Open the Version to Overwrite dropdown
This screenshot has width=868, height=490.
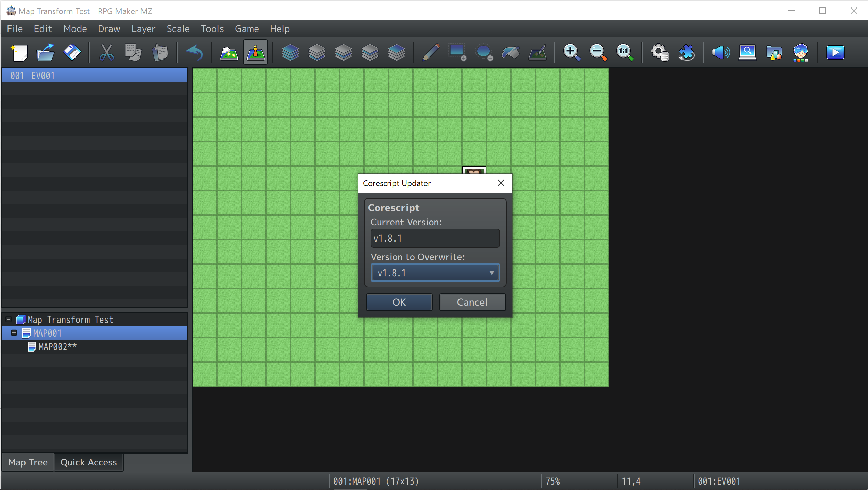435,273
